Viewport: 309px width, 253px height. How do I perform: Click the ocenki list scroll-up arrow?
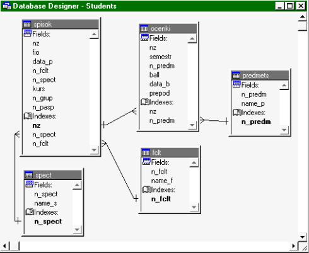192,38
